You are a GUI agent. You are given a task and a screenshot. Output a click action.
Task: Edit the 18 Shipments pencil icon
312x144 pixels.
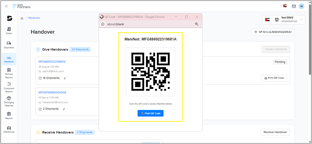65,78
